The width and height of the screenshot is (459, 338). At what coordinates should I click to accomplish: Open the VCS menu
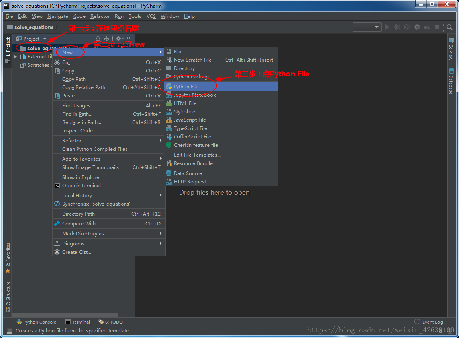[151, 16]
